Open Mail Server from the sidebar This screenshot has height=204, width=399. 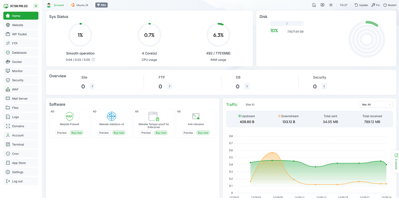click(x=21, y=98)
